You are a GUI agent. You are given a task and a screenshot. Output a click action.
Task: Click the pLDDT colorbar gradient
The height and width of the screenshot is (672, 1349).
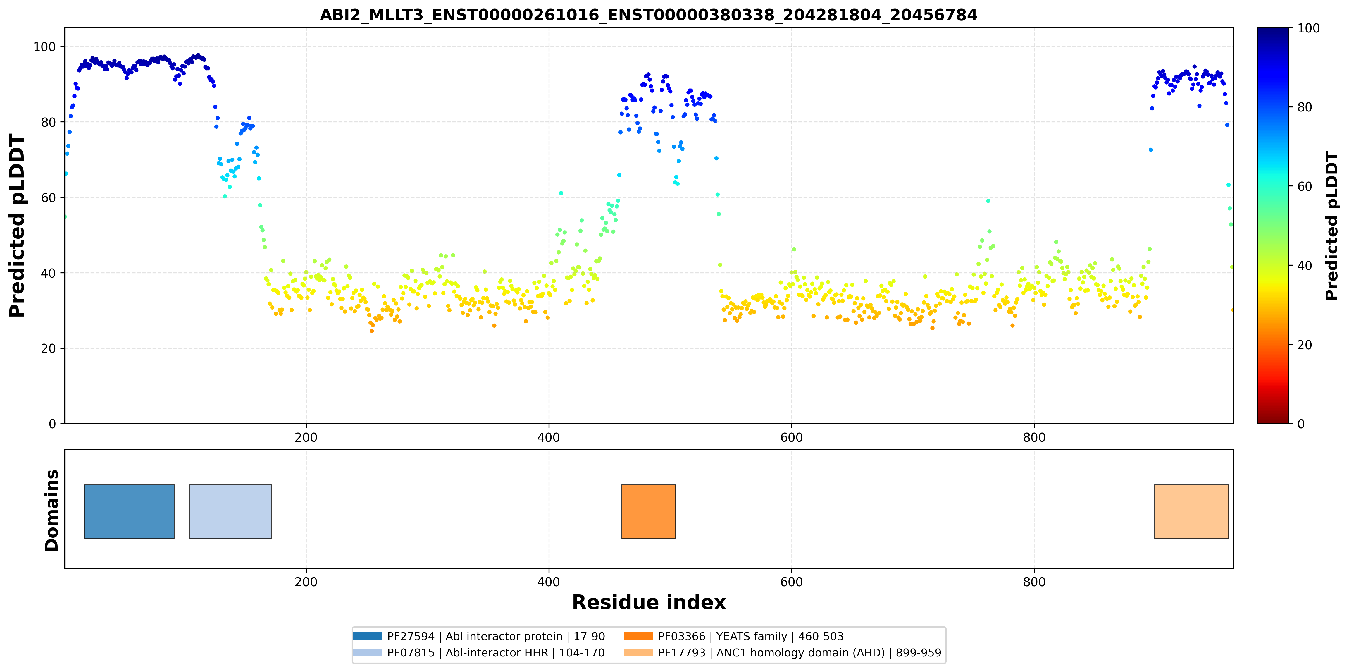pos(1273,225)
